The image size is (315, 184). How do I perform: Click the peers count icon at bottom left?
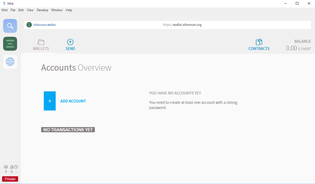12,167
